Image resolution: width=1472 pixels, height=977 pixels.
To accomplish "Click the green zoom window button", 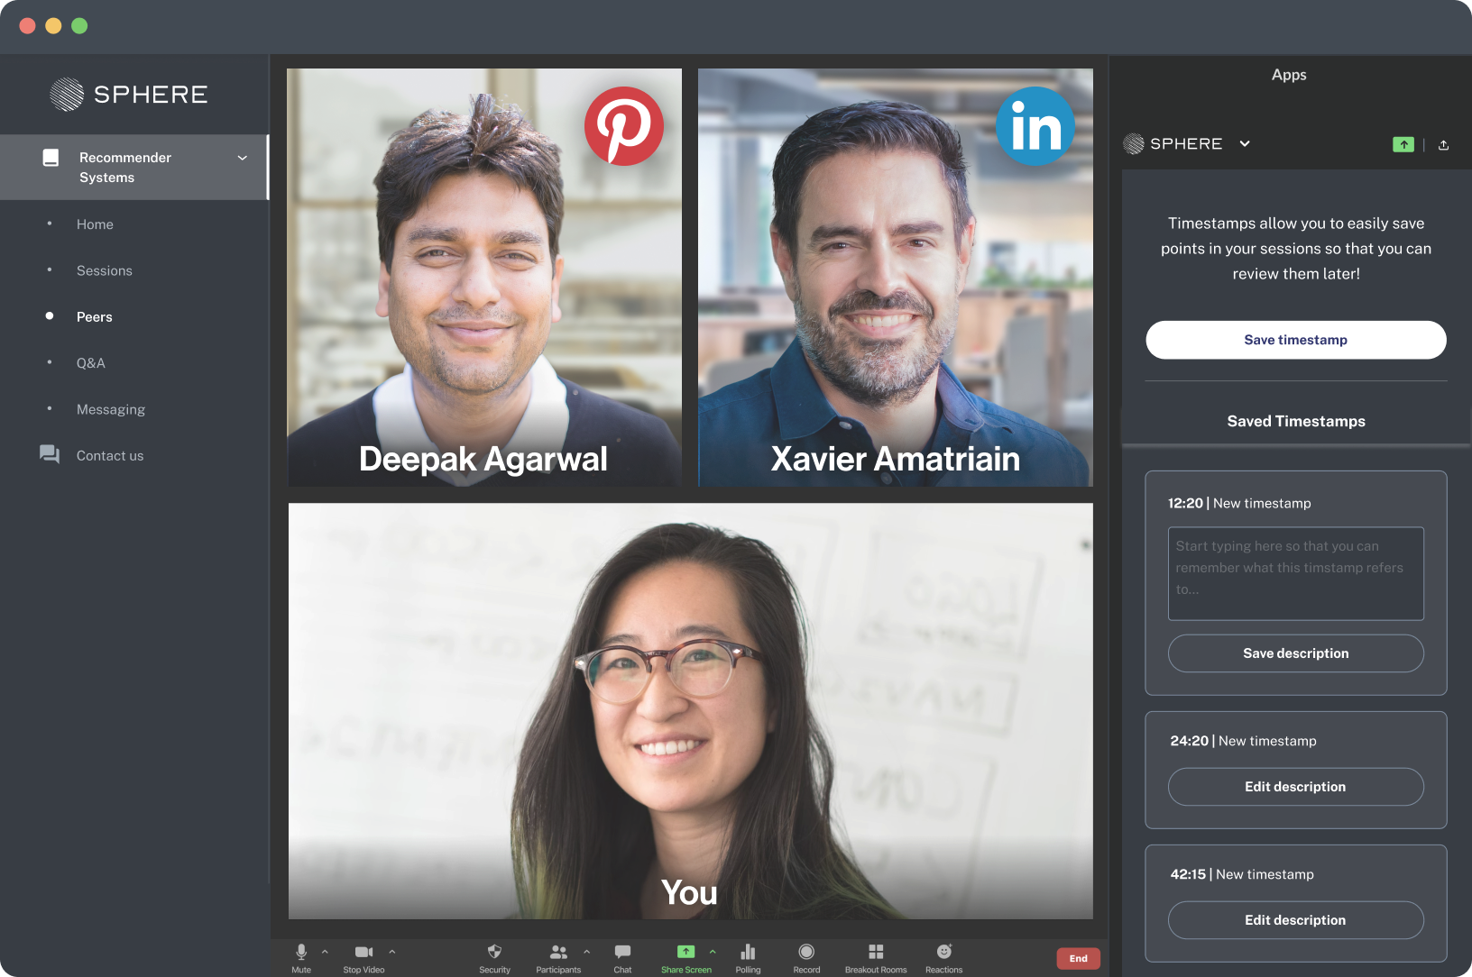I will (79, 25).
